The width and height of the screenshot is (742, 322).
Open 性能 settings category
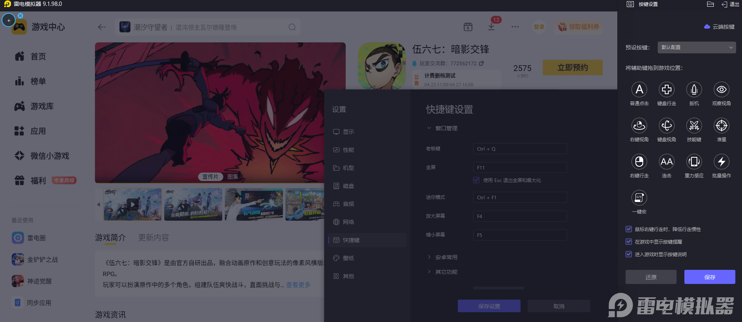(367, 150)
